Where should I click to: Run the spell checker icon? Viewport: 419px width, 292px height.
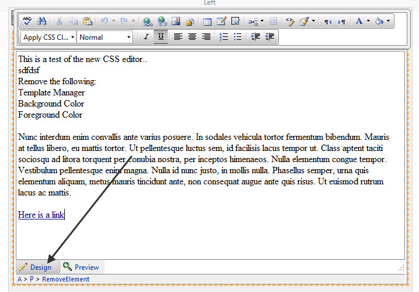pyautogui.click(x=27, y=21)
